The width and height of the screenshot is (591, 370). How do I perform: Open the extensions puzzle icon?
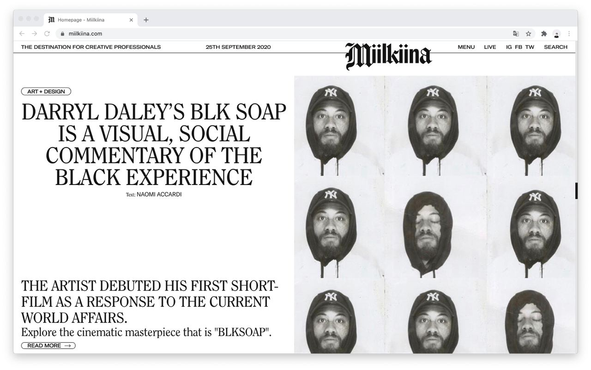544,34
